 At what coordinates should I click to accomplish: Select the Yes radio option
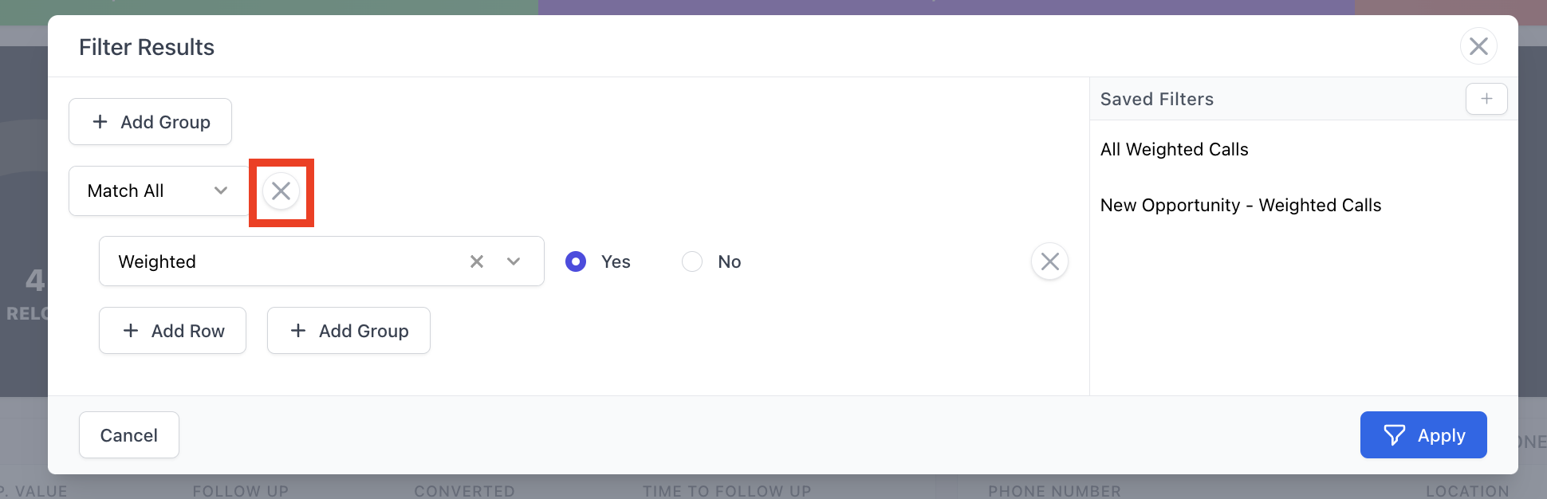click(x=576, y=261)
